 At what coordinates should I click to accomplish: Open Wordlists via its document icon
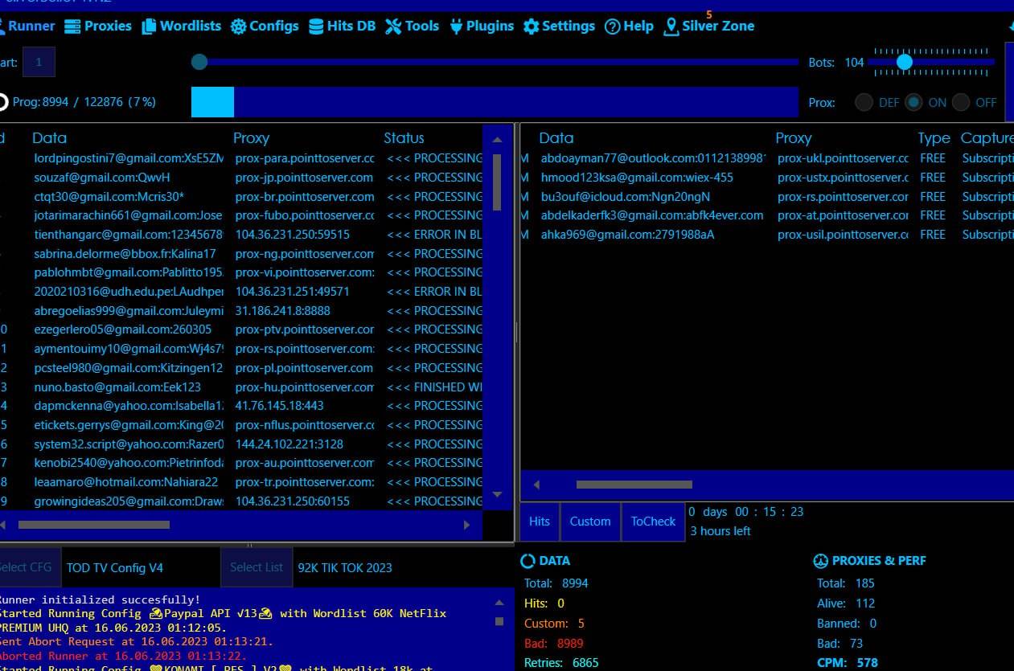149,27
